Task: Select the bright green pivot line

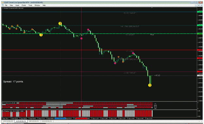Action: click(100, 34)
